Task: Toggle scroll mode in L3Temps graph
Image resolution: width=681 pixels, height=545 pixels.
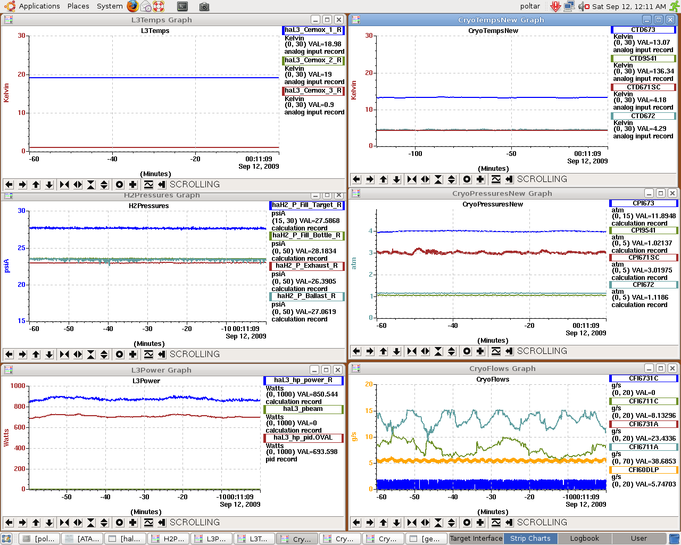Action: (162, 185)
